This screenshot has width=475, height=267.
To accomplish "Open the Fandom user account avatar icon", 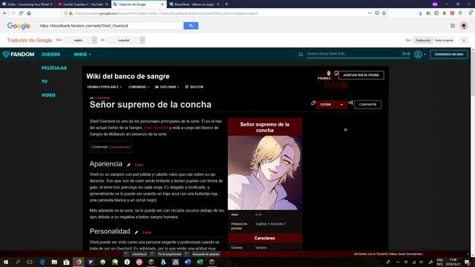I will pyautogui.click(x=418, y=55).
